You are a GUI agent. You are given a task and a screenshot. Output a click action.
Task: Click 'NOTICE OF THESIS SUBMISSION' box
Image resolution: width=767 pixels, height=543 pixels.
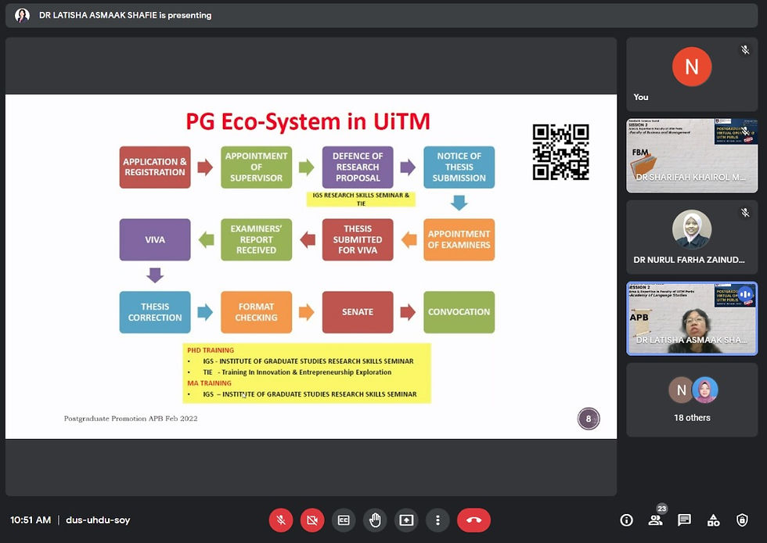(x=459, y=167)
